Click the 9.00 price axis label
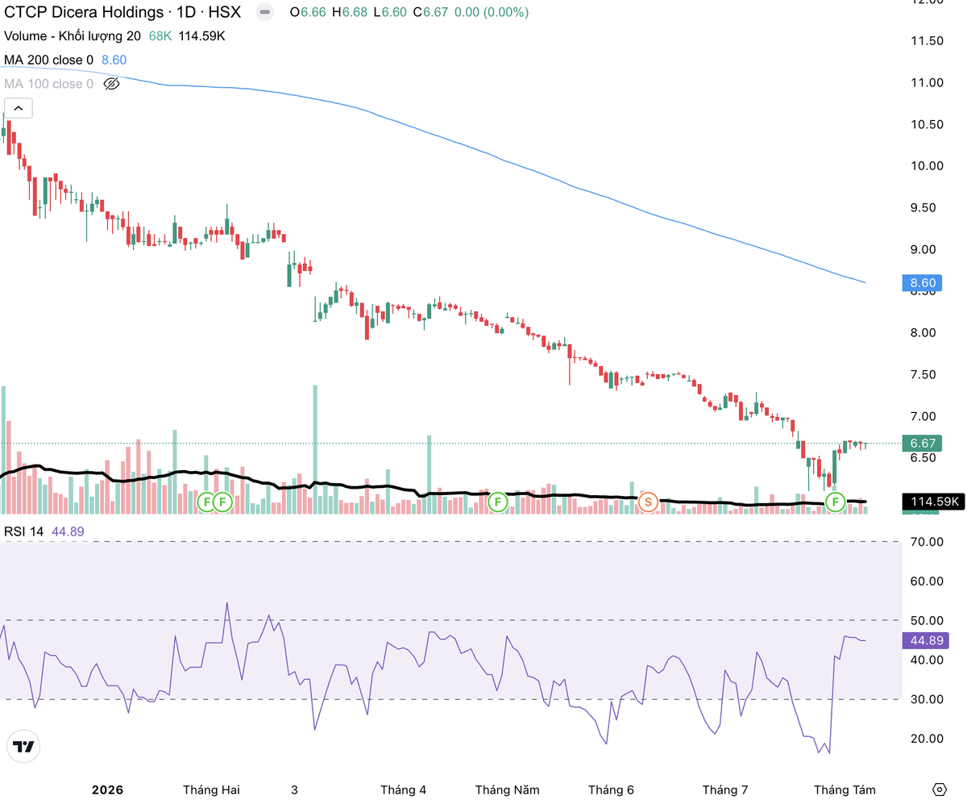Image resolution: width=967 pixels, height=800 pixels. [x=925, y=249]
